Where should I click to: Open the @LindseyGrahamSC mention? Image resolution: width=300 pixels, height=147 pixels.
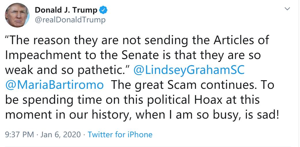coord(189,71)
